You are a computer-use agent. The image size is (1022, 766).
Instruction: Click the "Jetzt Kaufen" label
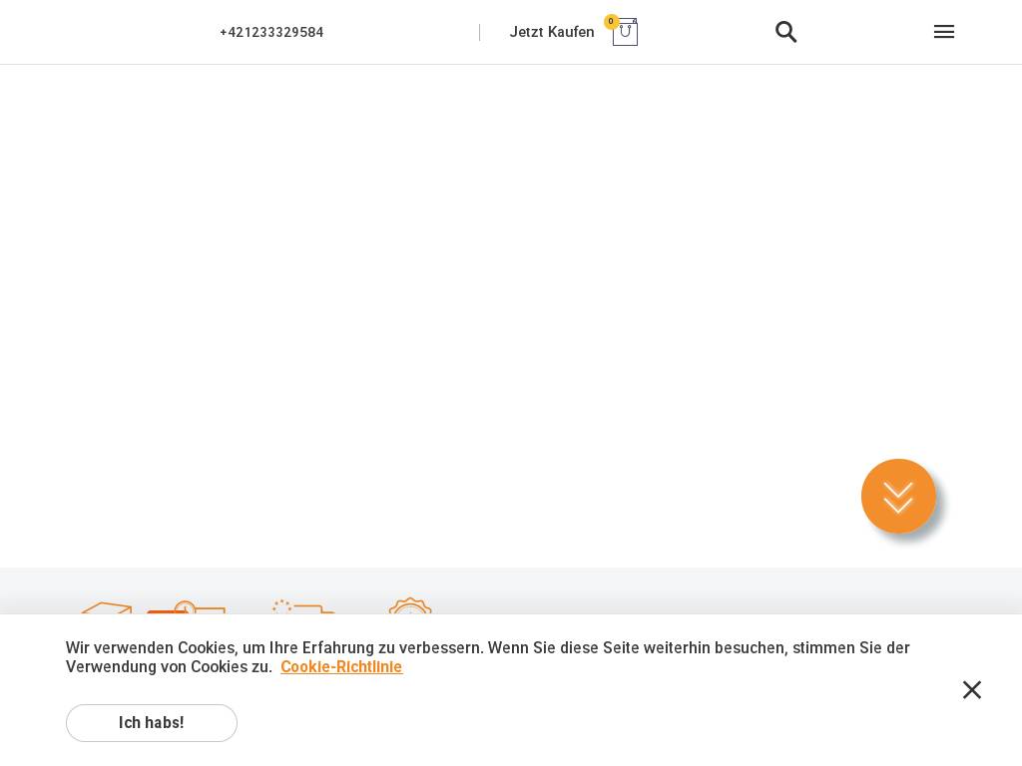pyautogui.click(x=552, y=32)
